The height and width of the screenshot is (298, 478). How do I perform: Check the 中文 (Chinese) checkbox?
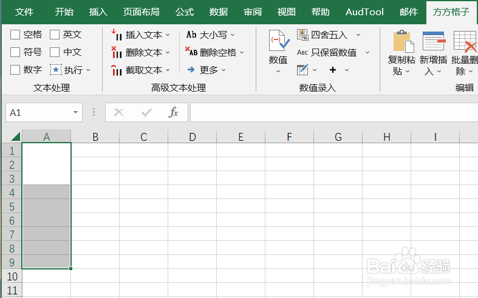pyautogui.click(x=55, y=52)
